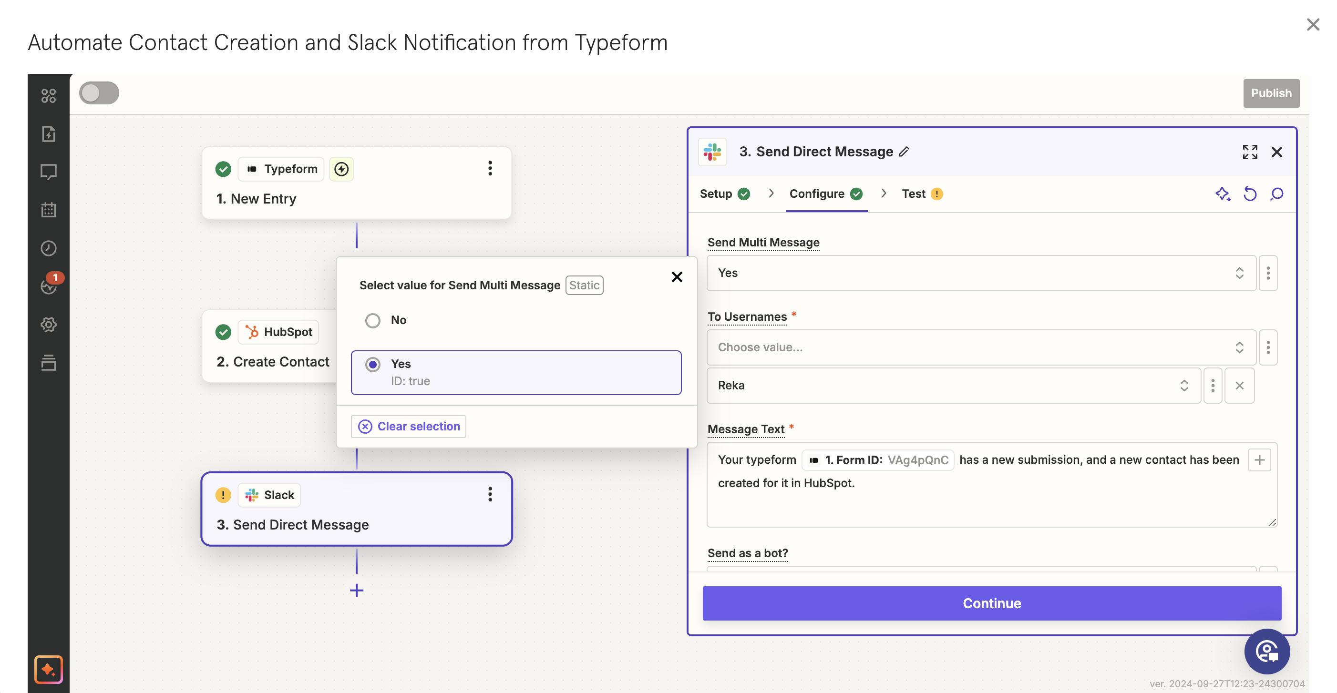This screenshot has width=1337, height=693.
Task: Open three-dot menu for Send Multi Message field
Action: [1267, 273]
